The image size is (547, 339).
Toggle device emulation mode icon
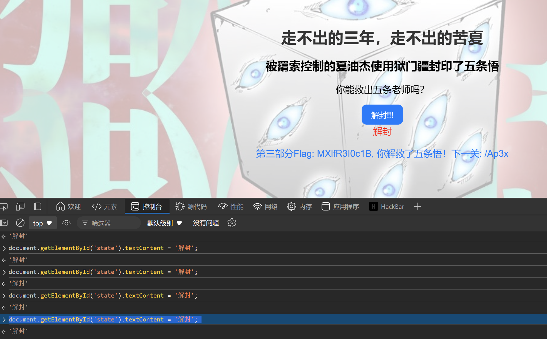click(20, 207)
